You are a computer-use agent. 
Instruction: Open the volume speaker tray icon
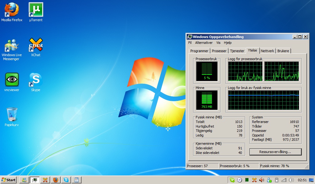291,180
